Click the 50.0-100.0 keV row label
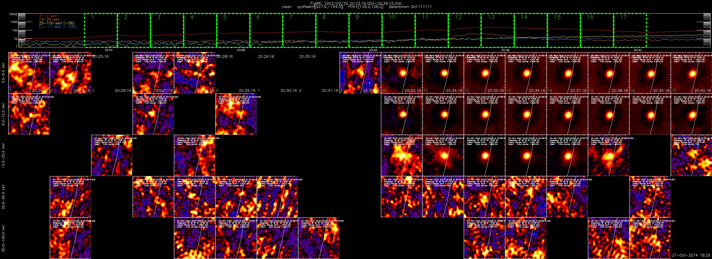Screen dimensions: 712x259 [3, 238]
